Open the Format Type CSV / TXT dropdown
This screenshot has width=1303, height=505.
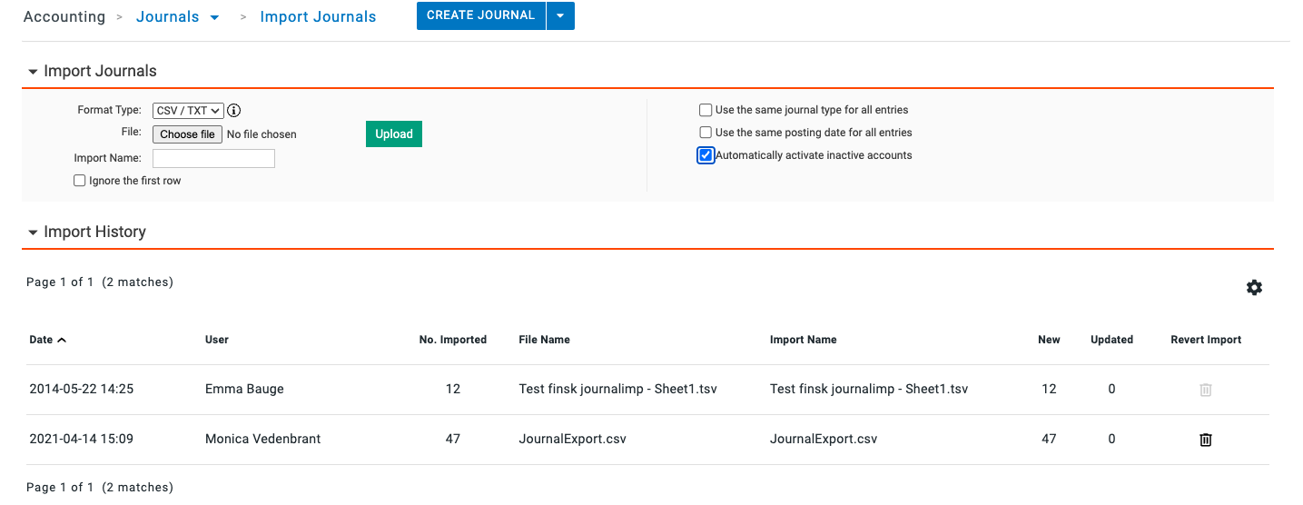tap(188, 111)
